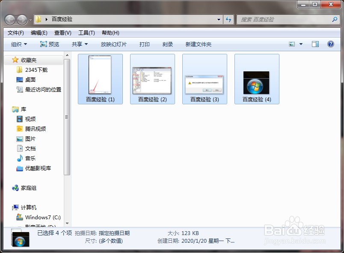
Task: Expand the address bar history dropdown arrow
Action: (x=219, y=20)
